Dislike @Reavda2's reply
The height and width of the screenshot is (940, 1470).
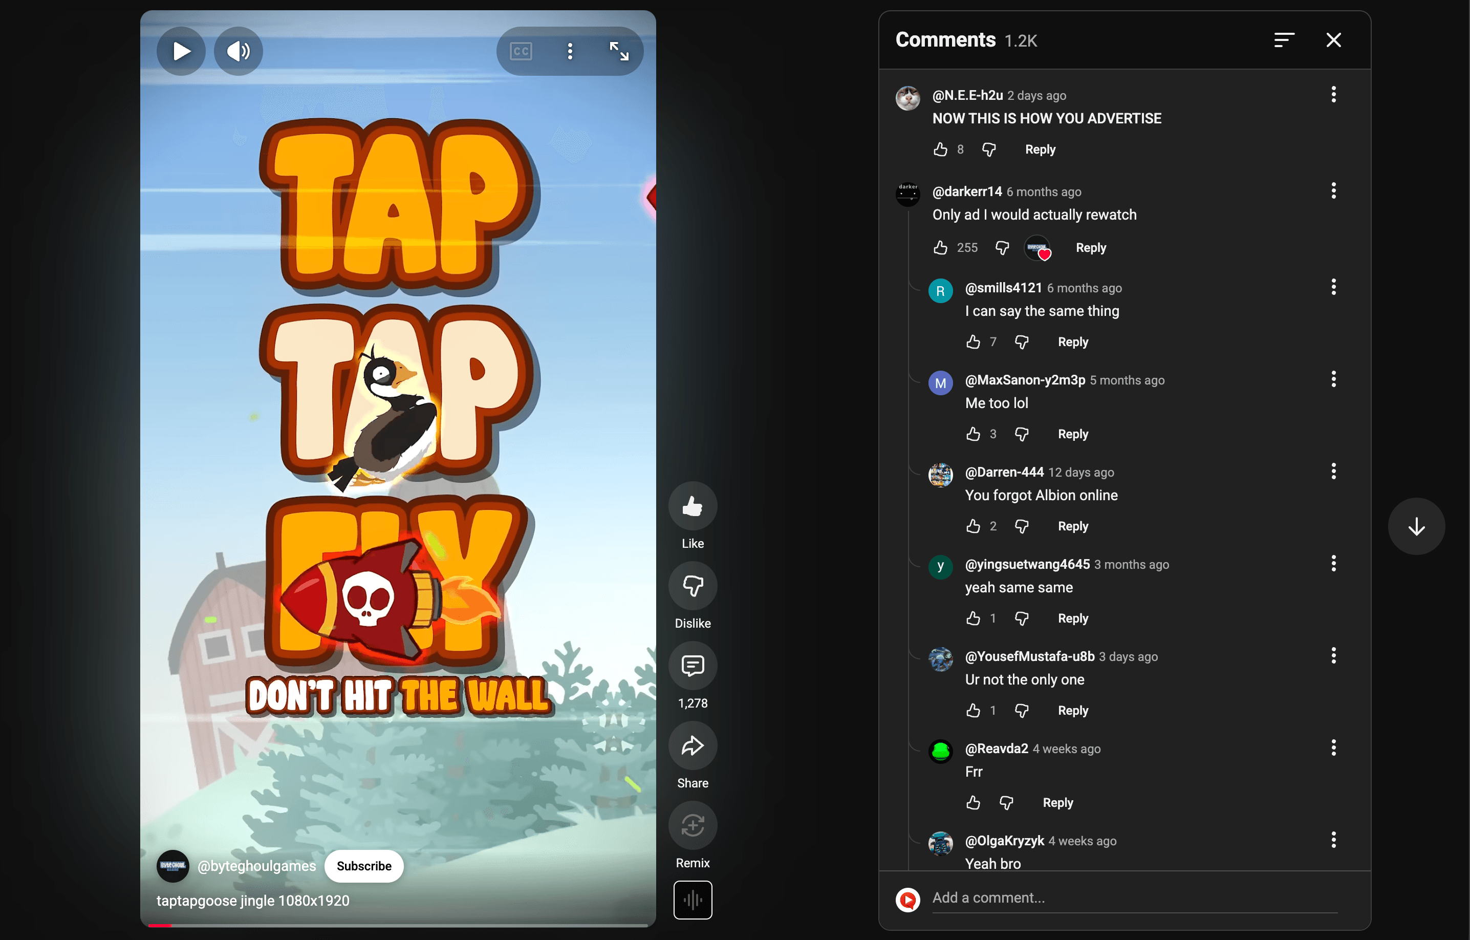pyautogui.click(x=1006, y=803)
